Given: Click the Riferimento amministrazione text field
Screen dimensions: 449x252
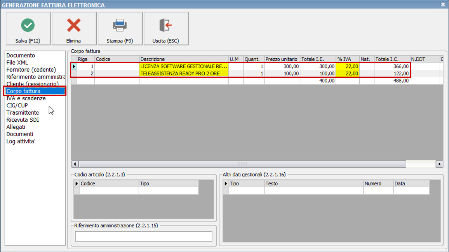Looking at the screenshot, I should click(x=143, y=236).
